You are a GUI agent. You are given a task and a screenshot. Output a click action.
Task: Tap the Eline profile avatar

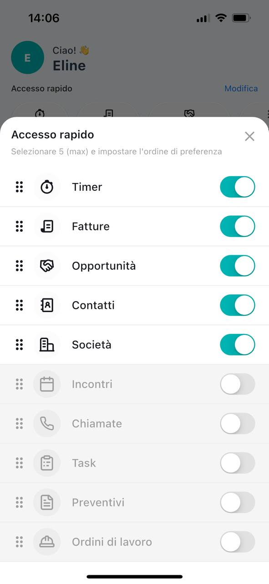coord(27,57)
